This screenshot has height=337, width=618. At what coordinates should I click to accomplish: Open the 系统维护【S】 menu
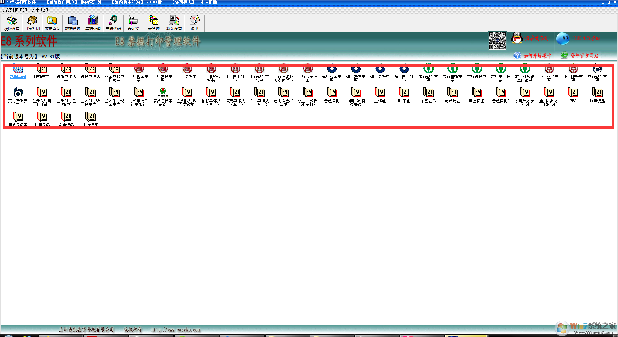15,10
